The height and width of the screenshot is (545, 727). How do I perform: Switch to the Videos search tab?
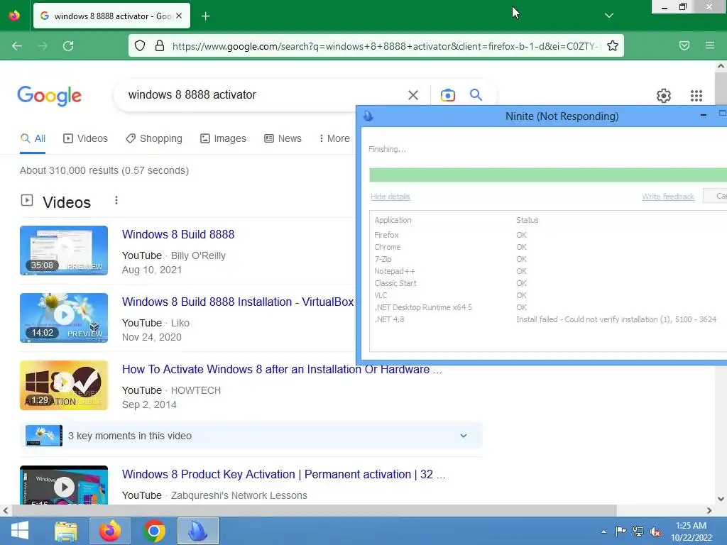(x=85, y=138)
